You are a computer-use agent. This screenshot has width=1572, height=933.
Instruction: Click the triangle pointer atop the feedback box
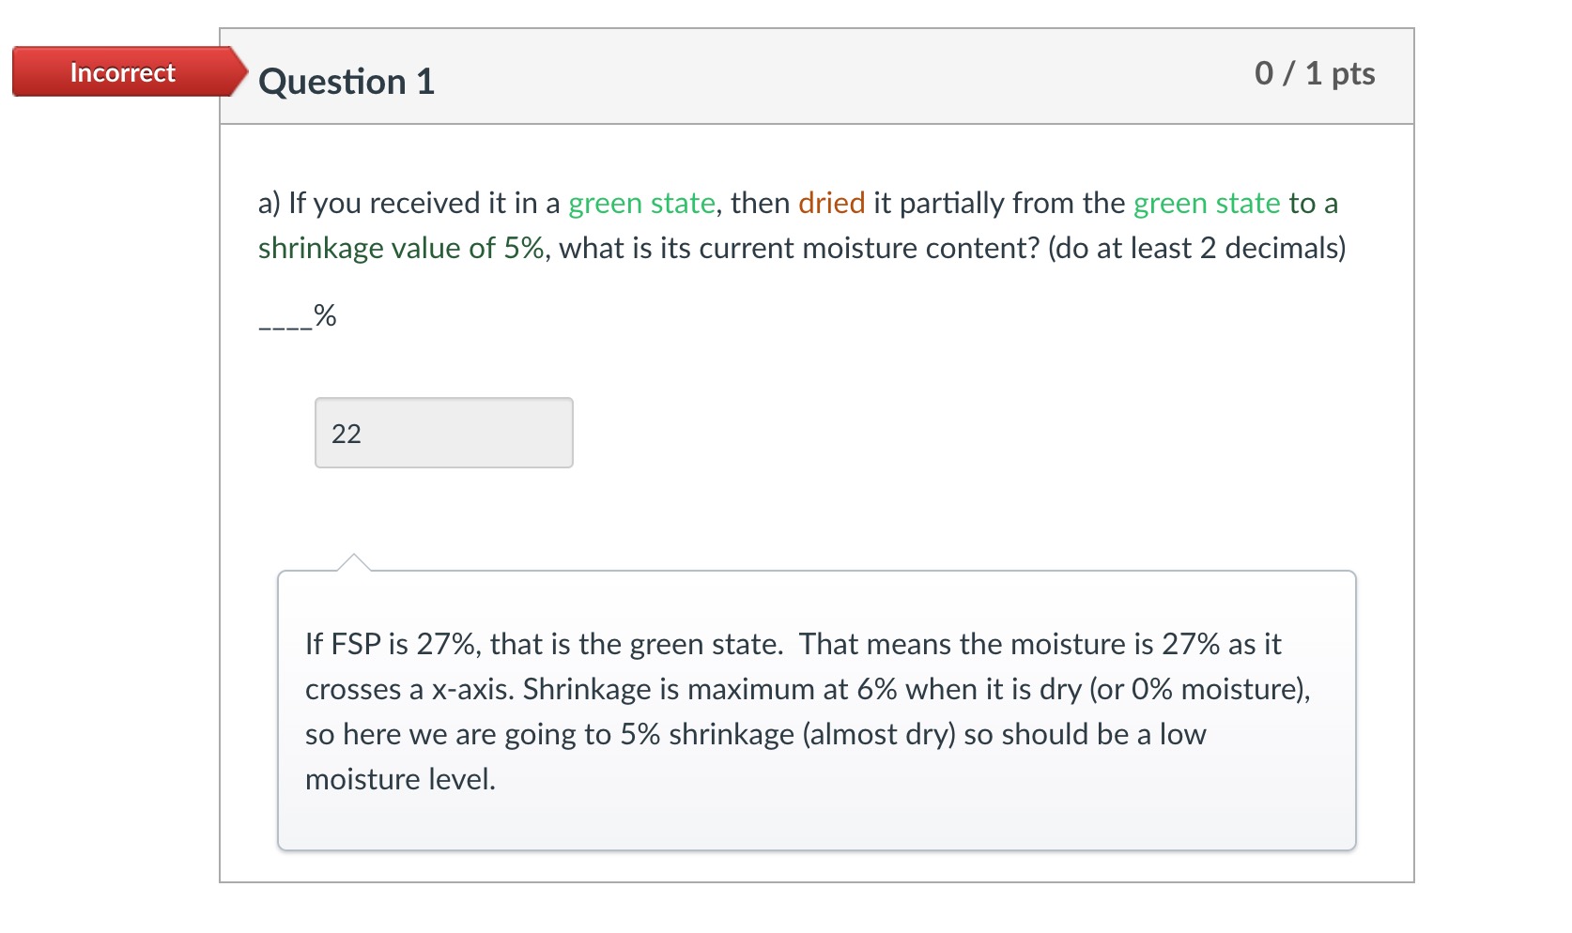coord(353,562)
